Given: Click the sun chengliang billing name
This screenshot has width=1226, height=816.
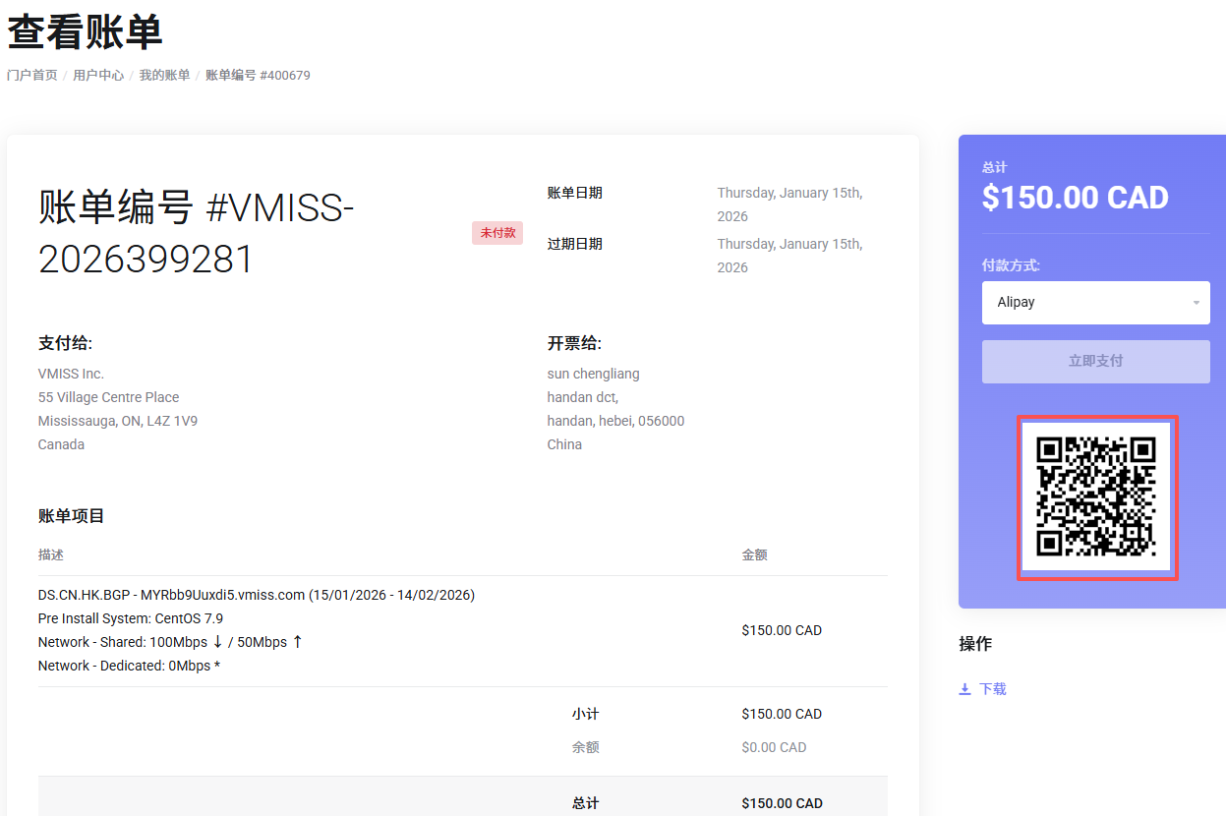Looking at the screenshot, I should coord(593,374).
